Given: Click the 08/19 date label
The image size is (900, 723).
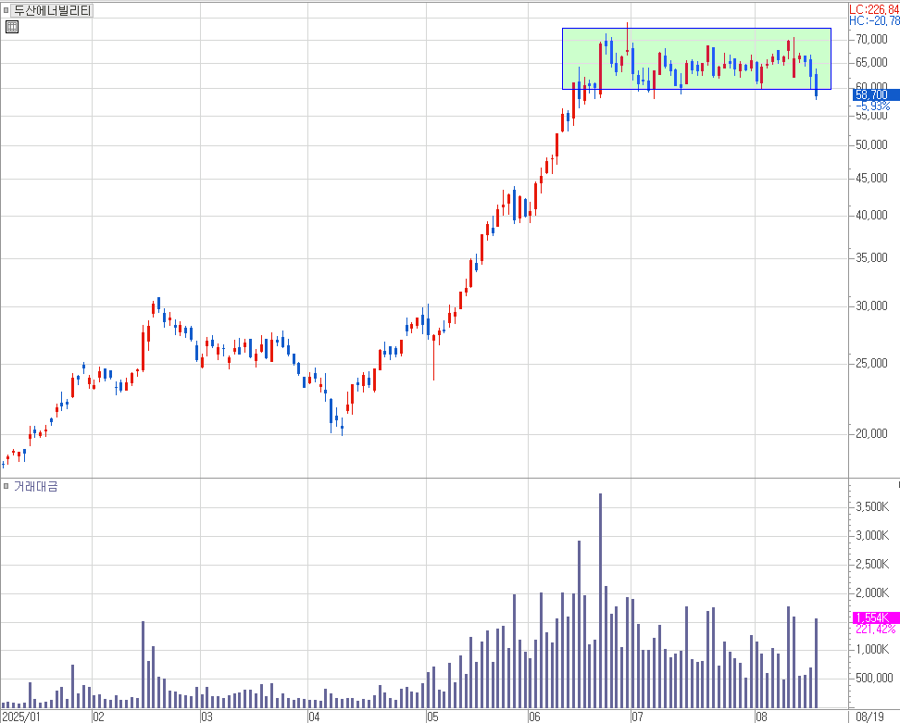Looking at the screenshot, I should (873, 716).
